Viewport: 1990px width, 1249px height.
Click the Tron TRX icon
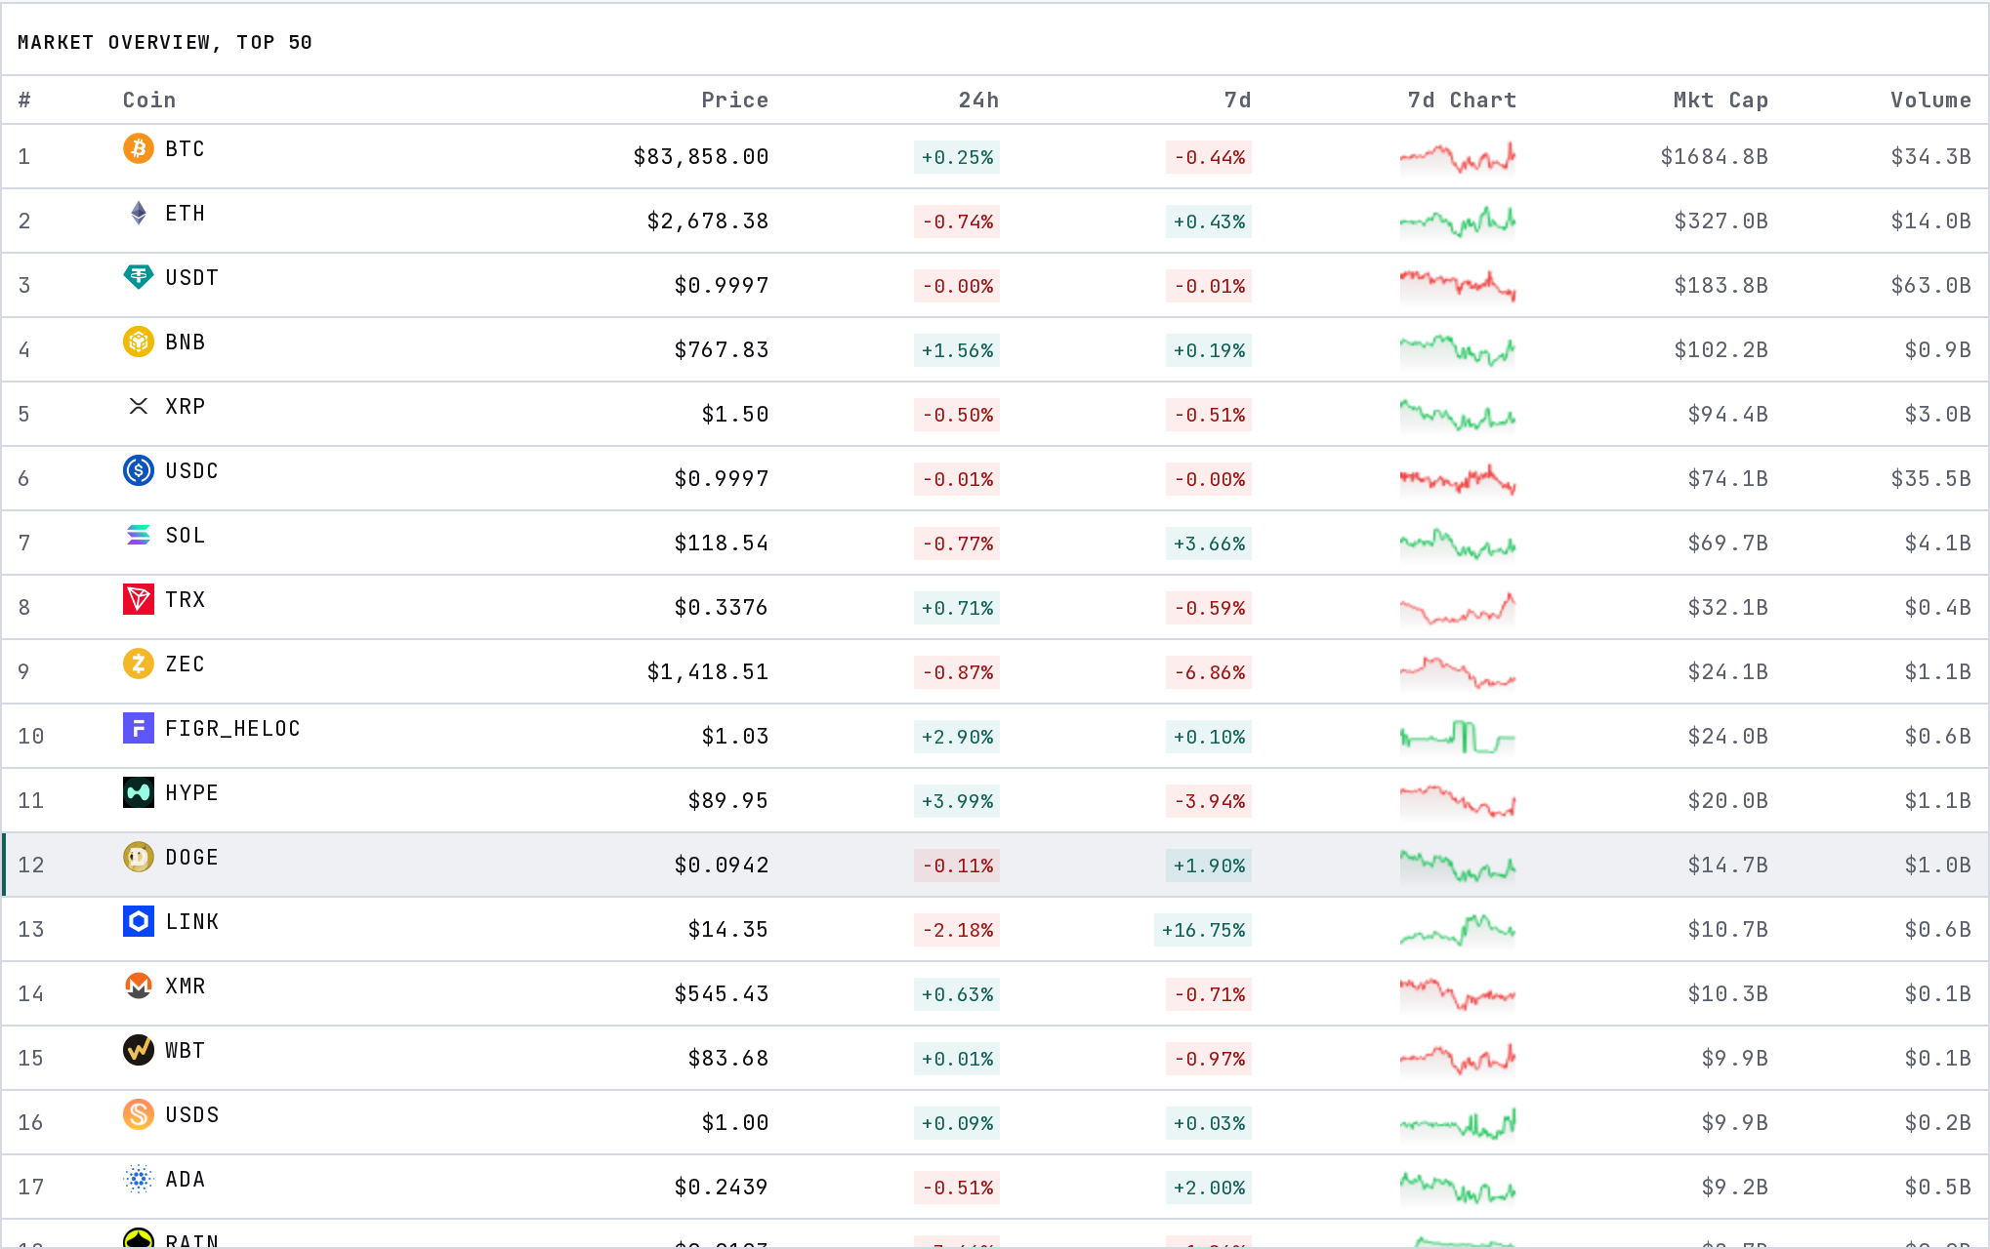coord(139,599)
